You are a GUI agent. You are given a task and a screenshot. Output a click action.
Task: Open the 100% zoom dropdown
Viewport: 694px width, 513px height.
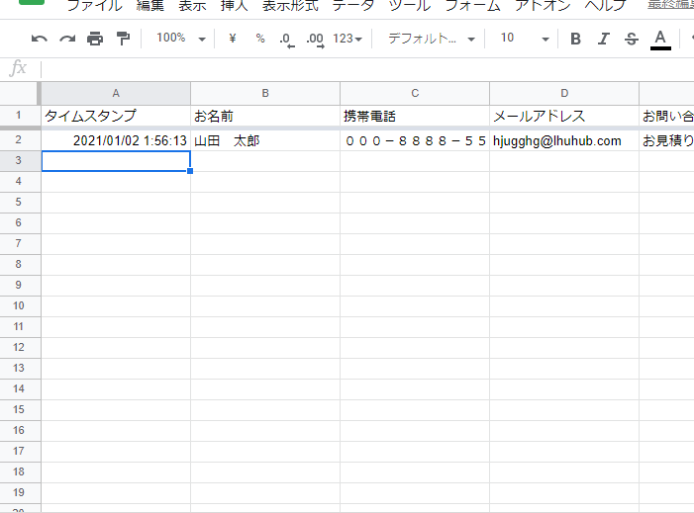(180, 39)
